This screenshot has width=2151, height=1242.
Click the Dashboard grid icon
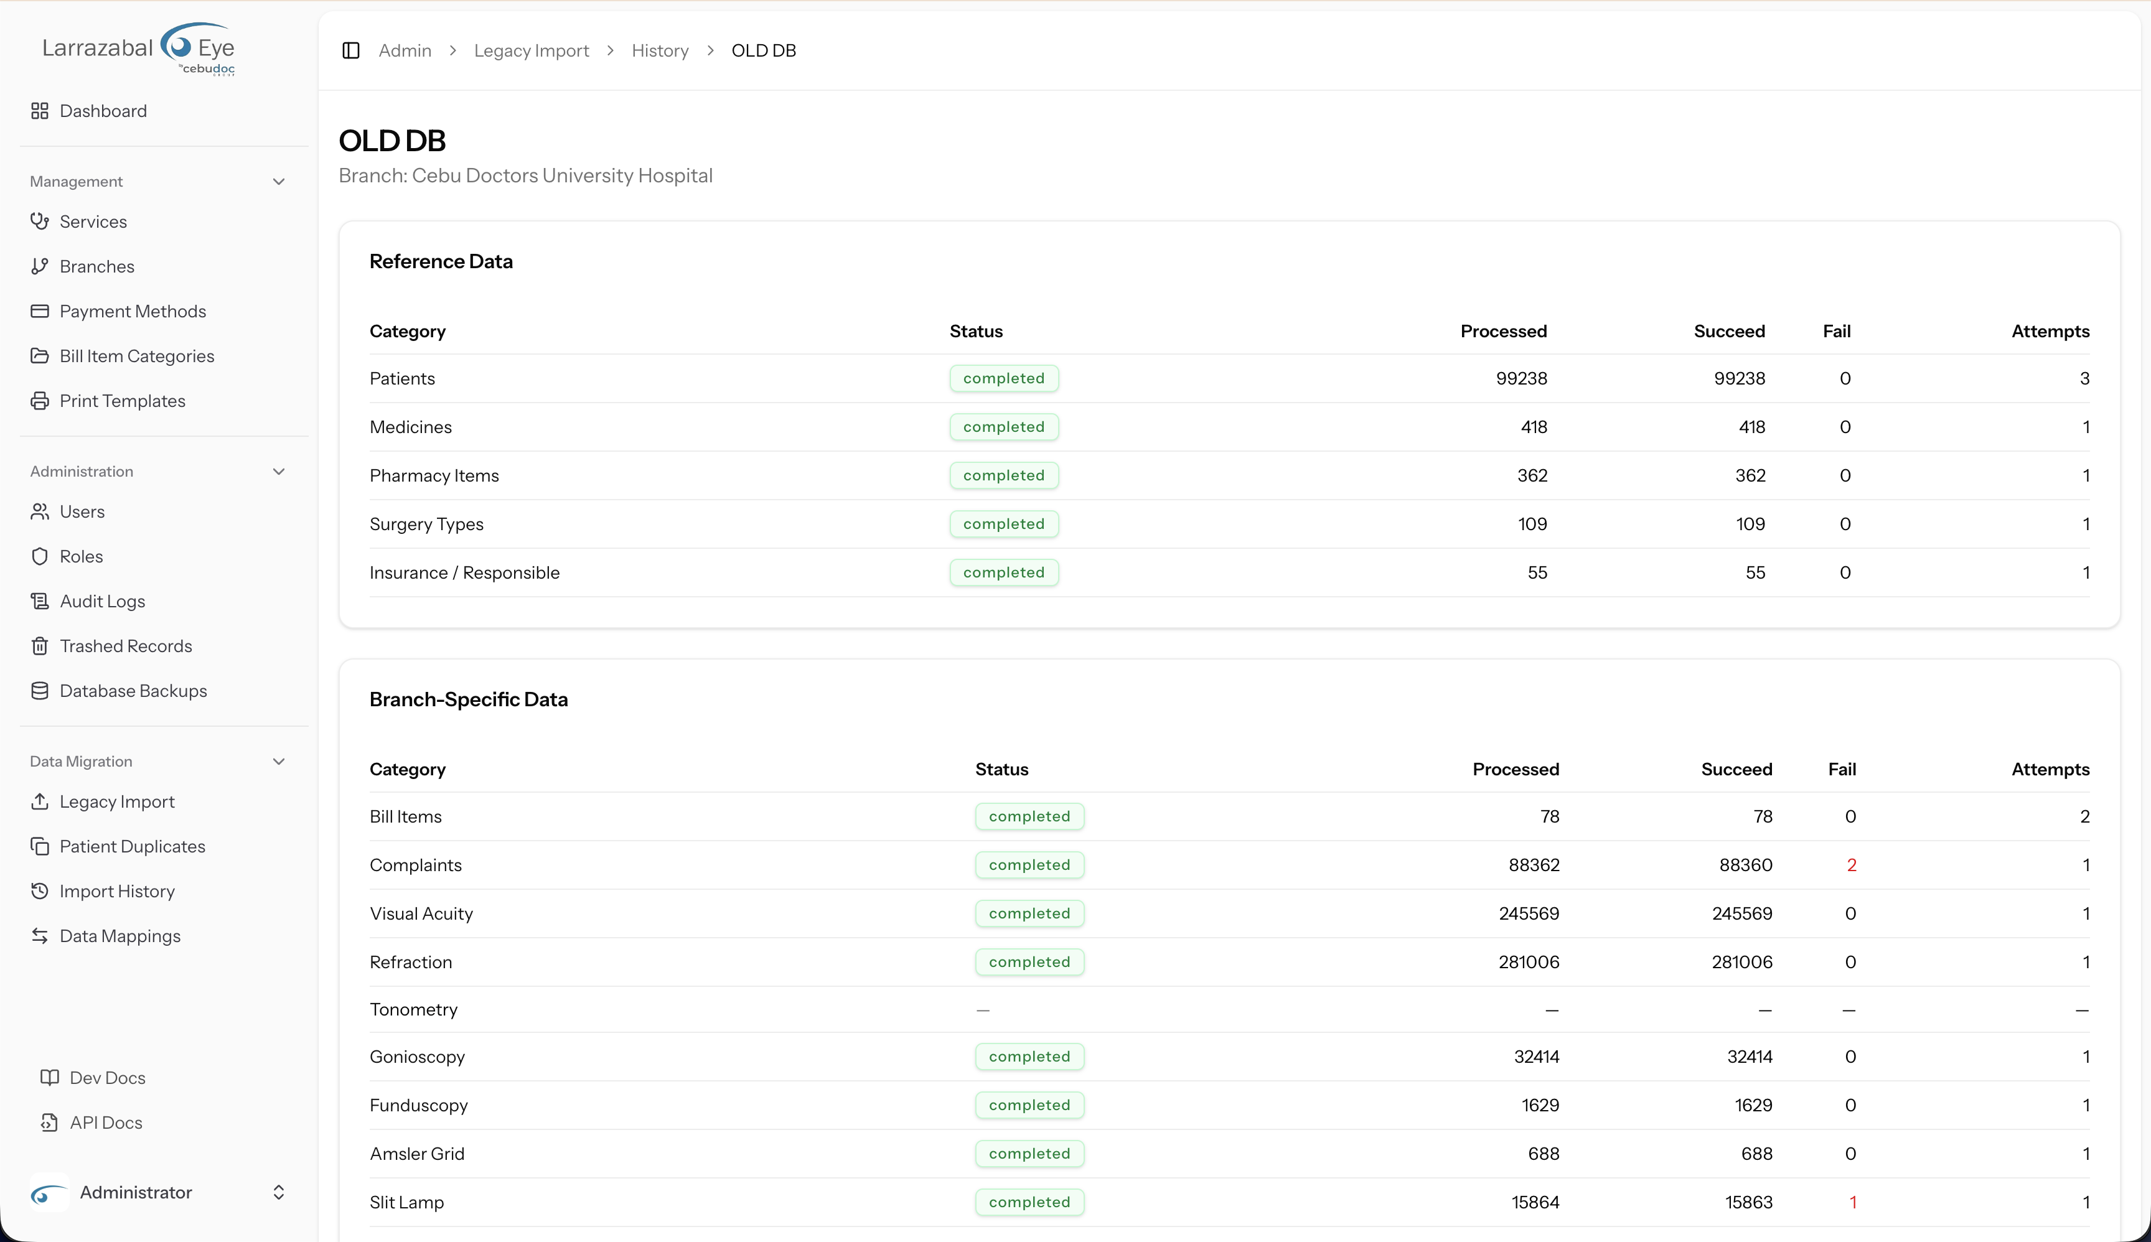[x=39, y=111]
